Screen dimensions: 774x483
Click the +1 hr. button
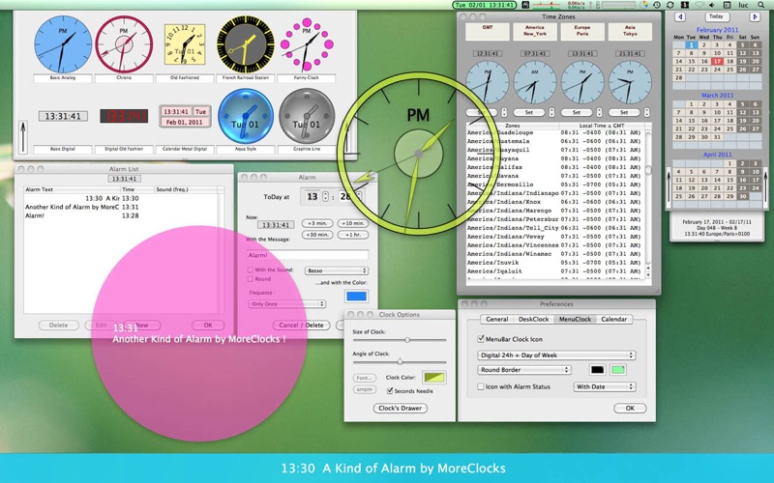(x=353, y=235)
